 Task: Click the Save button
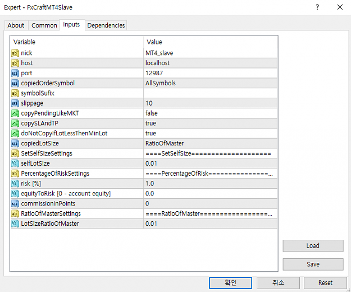[313, 264]
